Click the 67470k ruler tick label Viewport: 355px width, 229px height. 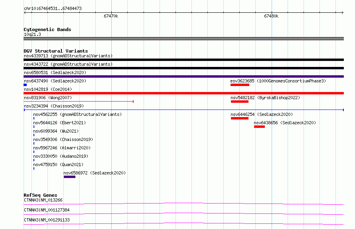(111, 16)
